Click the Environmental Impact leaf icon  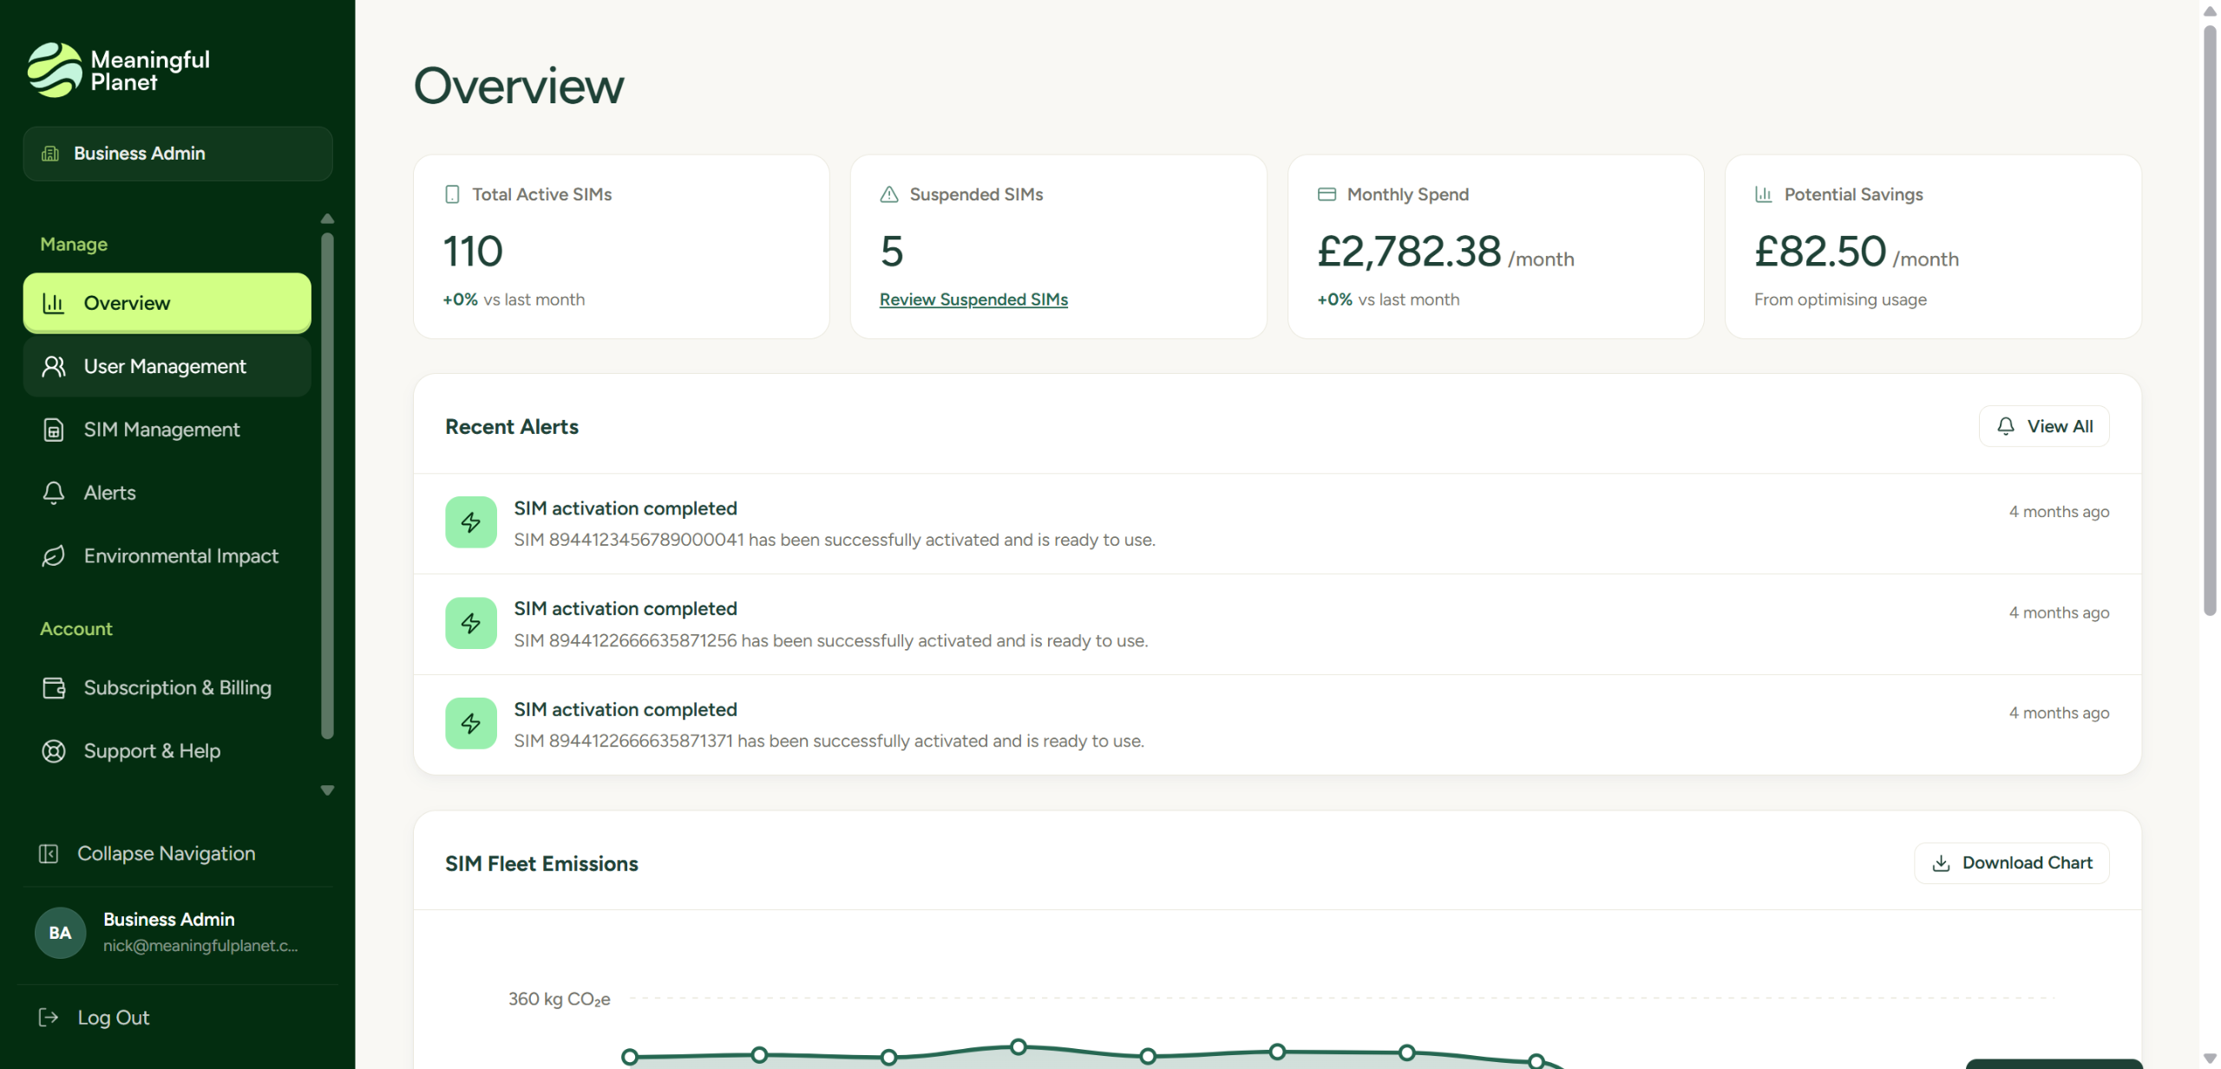click(54, 556)
